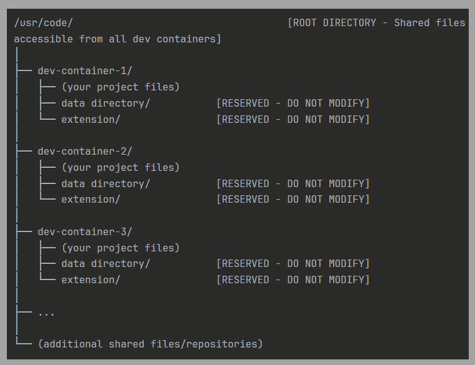Click extension/ inside dev-container-3
Viewport: 475px width, 365px height.
pyautogui.click(x=91, y=280)
